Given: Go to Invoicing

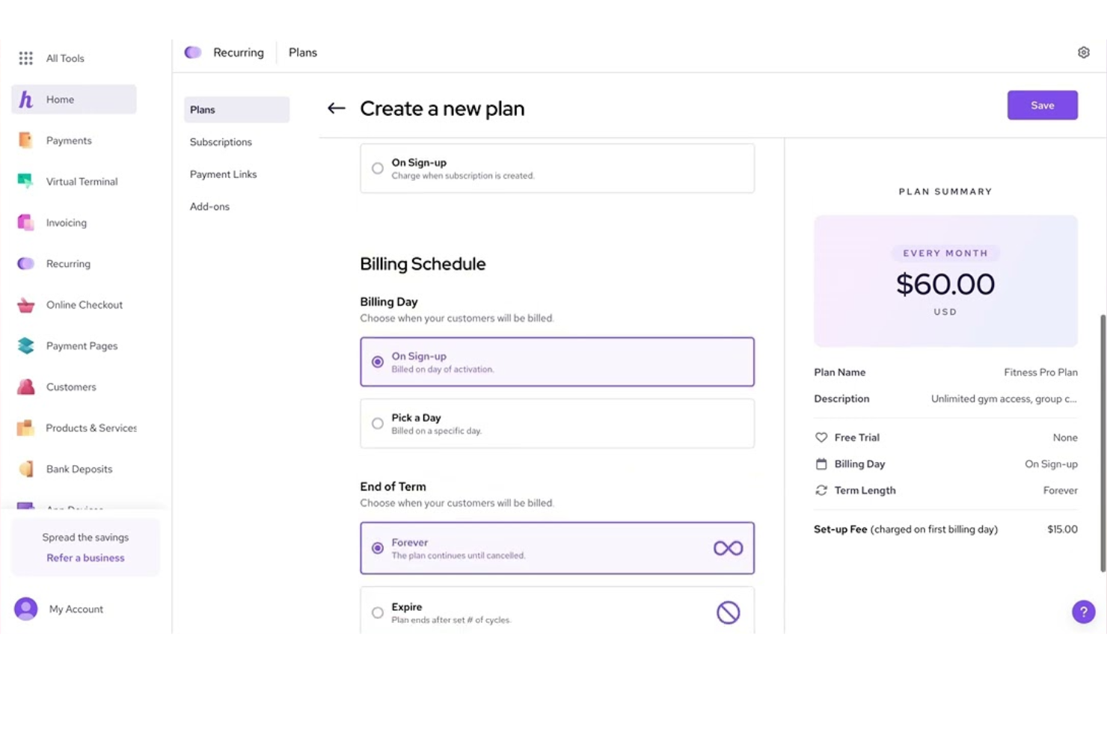Looking at the screenshot, I should click(66, 222).
